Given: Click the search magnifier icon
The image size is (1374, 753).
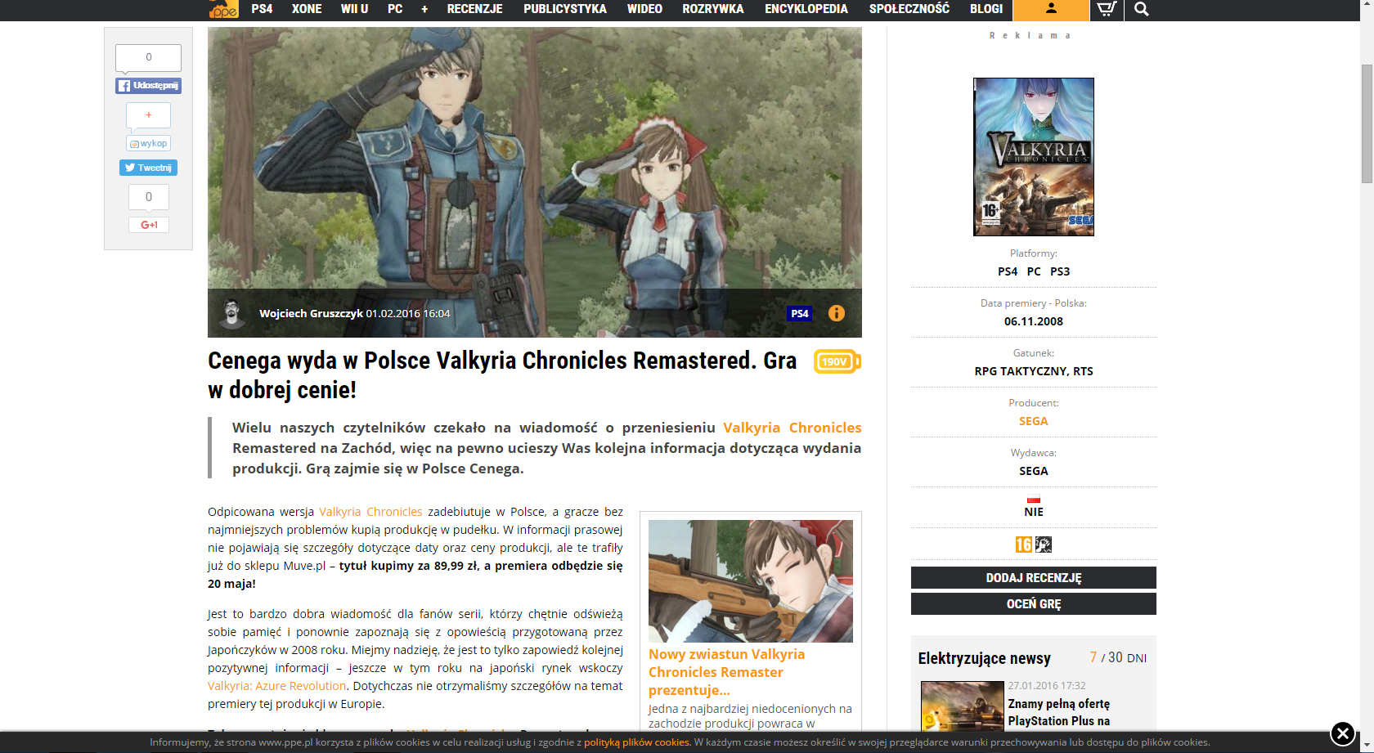Looking at the screenshot, I should [x=1142, y=9].
